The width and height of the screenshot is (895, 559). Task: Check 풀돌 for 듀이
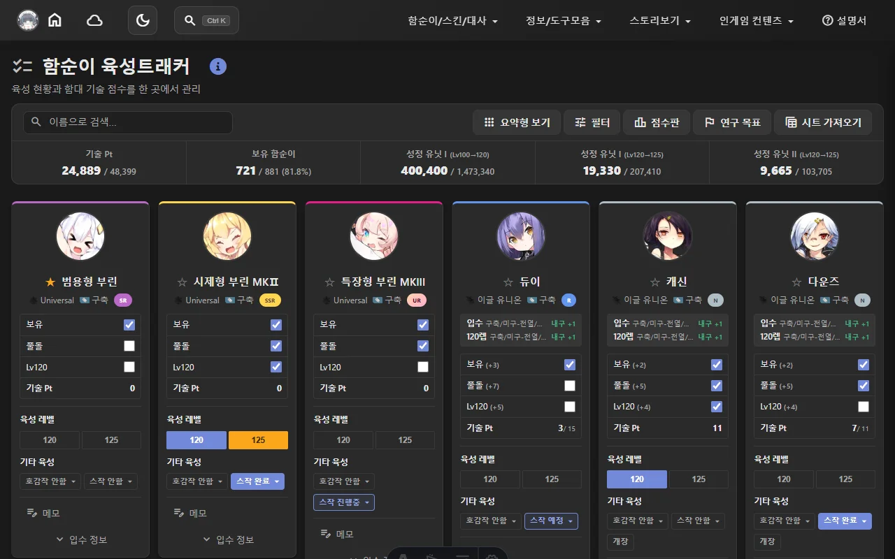pyautogui.click(x=570, y=386)
